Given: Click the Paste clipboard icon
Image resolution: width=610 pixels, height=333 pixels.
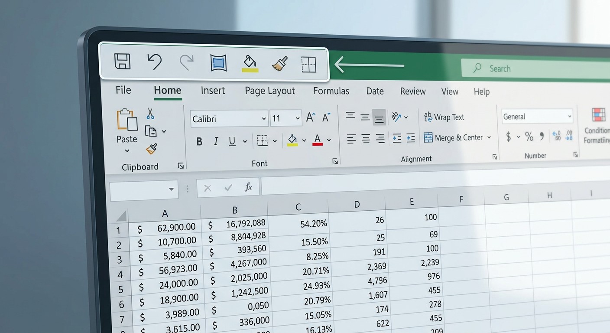Looking at the screenshot, I should tap(127, 120).
